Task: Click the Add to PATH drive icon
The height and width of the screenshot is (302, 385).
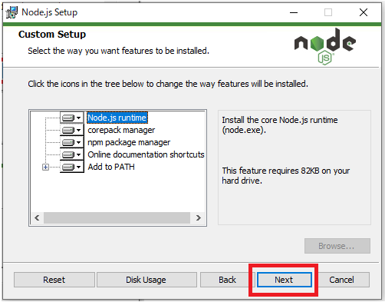Action: point(68,167)
